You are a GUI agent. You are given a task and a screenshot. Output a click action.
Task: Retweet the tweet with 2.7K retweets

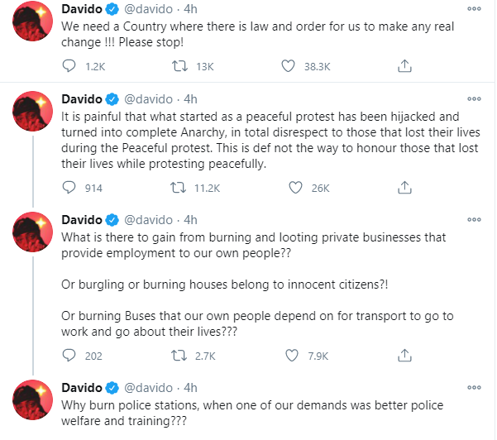point(180,356)
